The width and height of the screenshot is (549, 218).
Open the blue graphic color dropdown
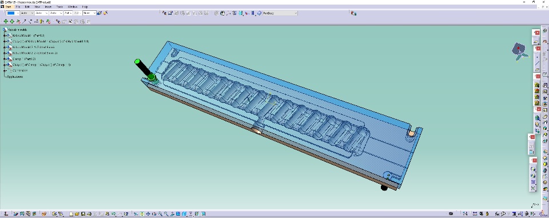point(13,13)
